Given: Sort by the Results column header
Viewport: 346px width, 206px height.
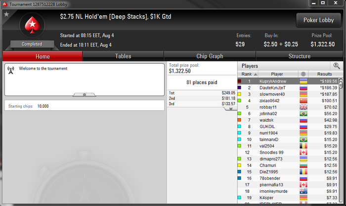Looking at the screenshot, I should pos(325,74).
